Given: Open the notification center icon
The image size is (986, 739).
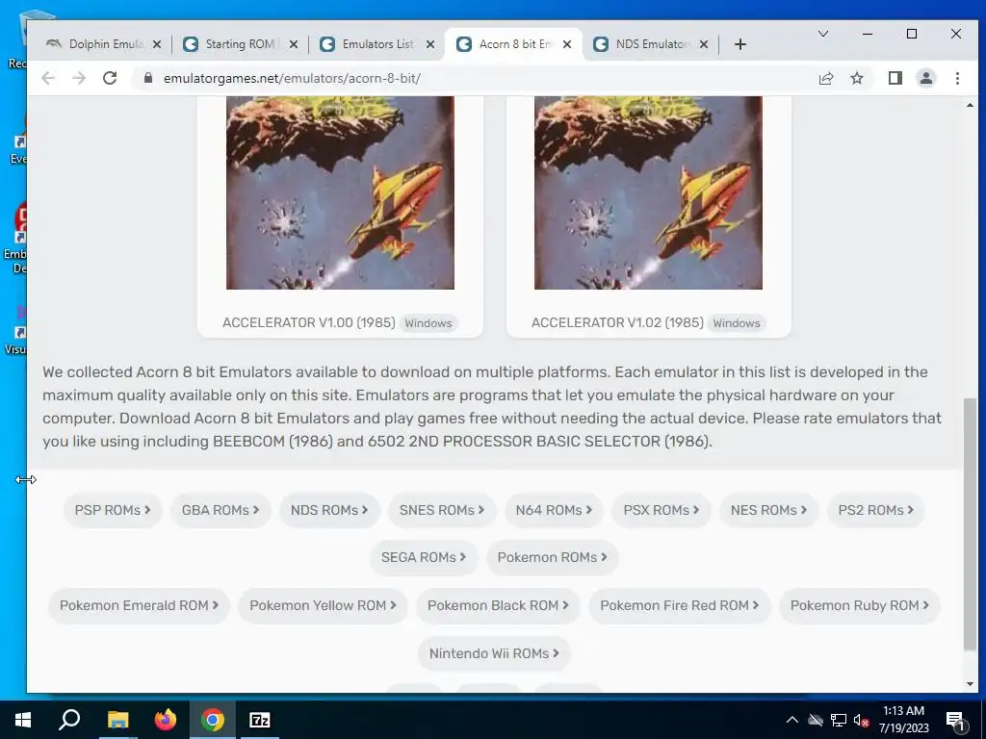Looking at the screenshot, I should coord(954,721).
